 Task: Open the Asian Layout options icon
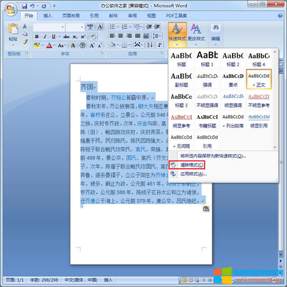pos(138,45)
